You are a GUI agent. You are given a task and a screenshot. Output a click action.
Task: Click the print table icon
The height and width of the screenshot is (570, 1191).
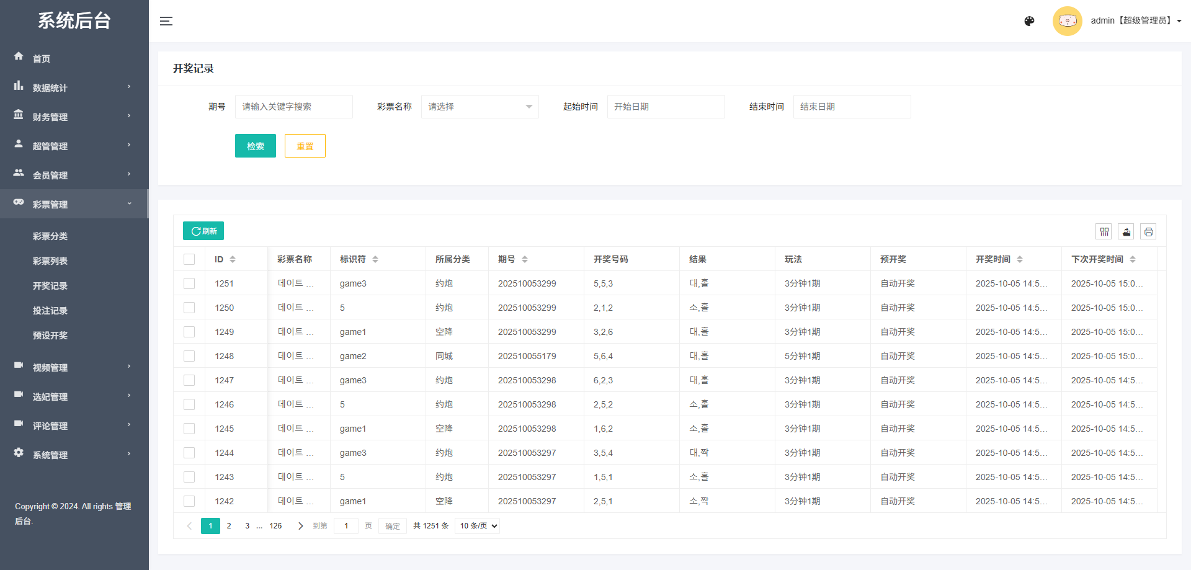[x=1148, y=231]
